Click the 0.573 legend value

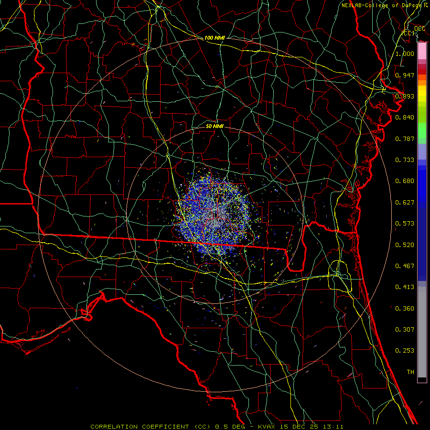click(x=405, y=224)
